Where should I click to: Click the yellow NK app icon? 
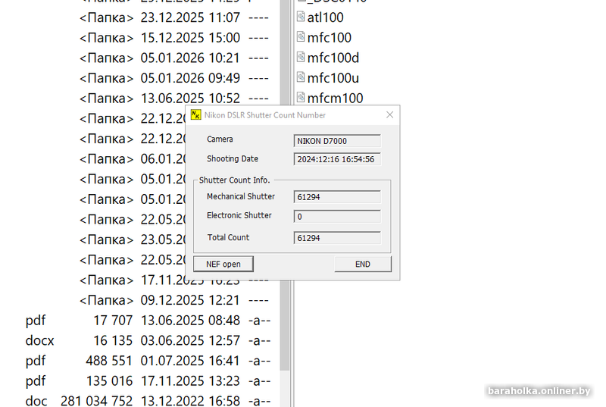click(x=196, y=114)
